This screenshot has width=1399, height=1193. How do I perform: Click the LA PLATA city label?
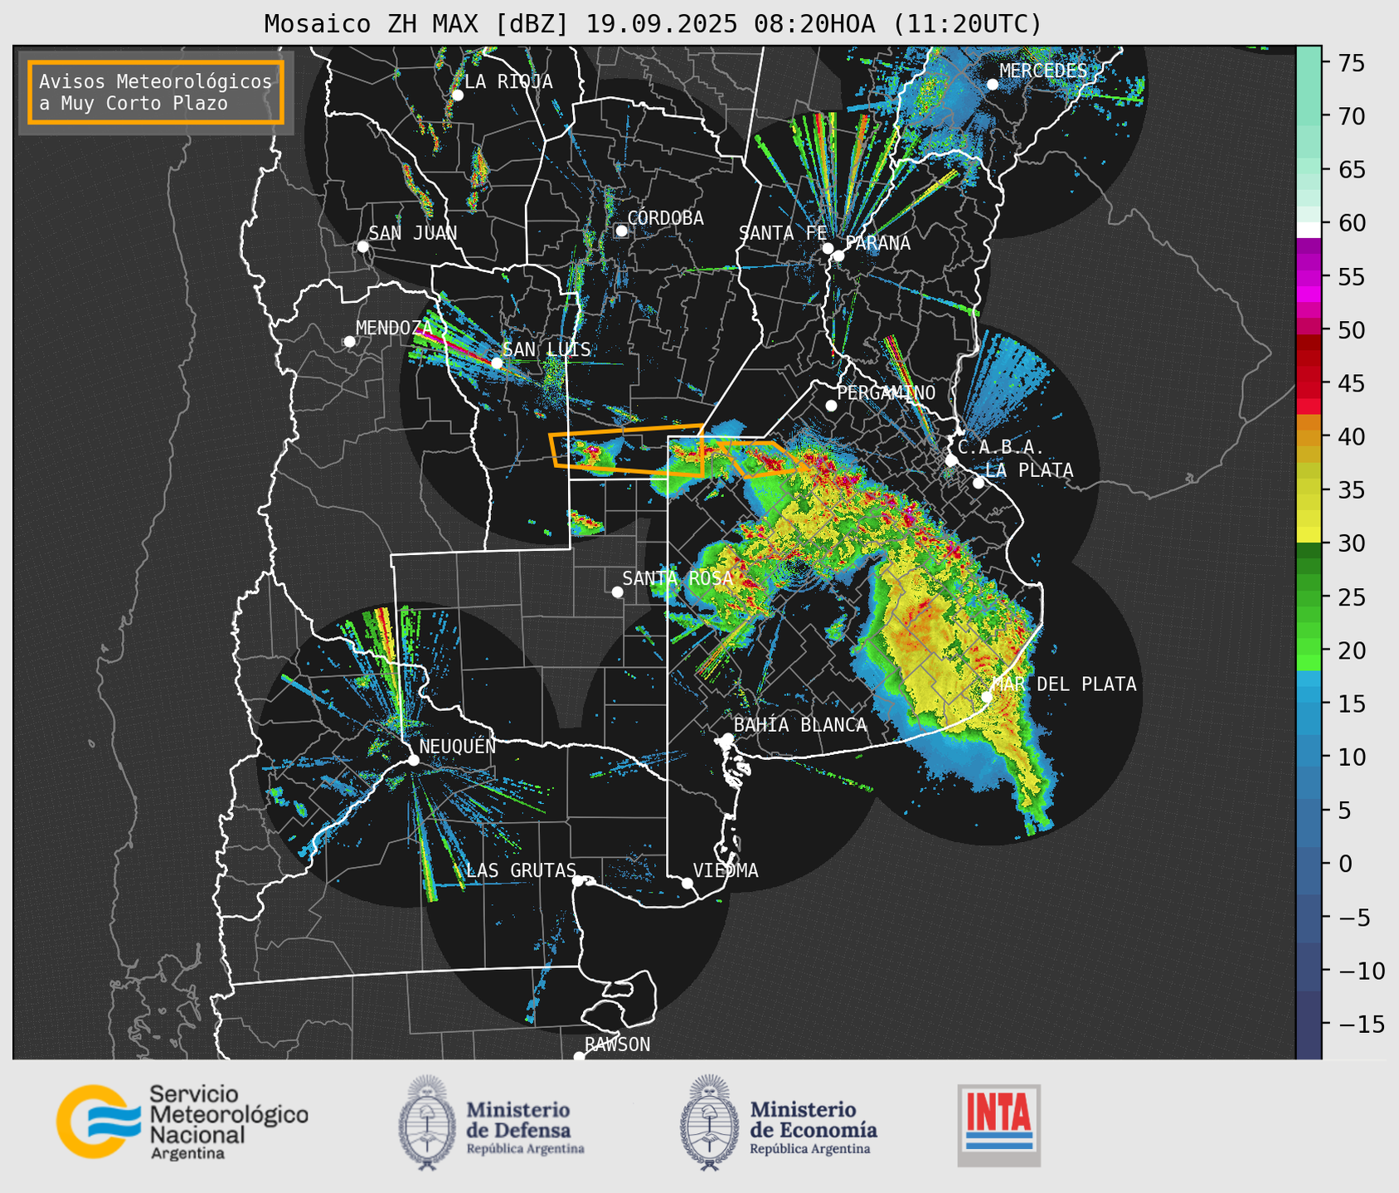(1029, 470)
